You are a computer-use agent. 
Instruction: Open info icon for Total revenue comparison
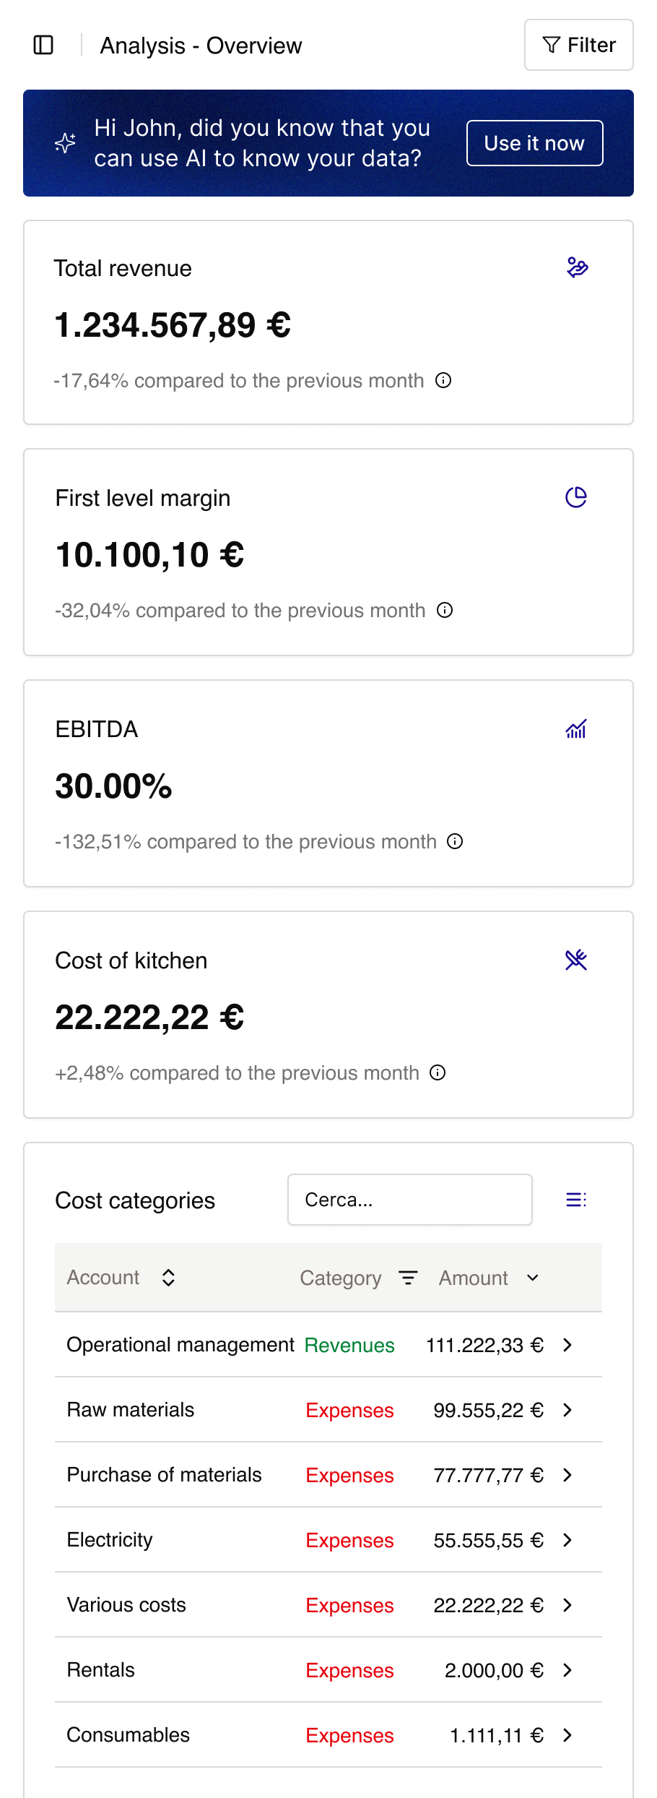pyautogui.click(x=443, y=380)
